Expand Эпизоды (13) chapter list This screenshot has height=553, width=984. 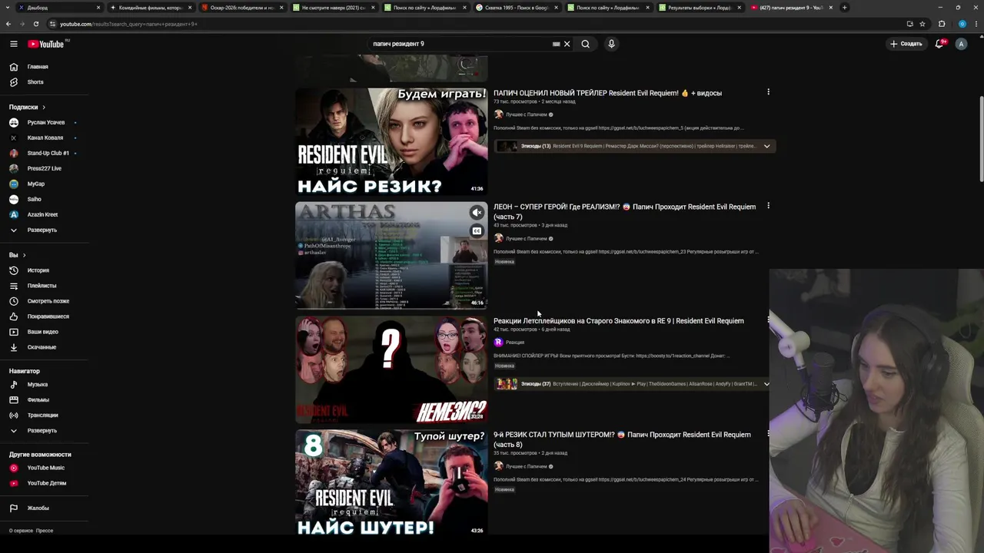coord(766,146)
